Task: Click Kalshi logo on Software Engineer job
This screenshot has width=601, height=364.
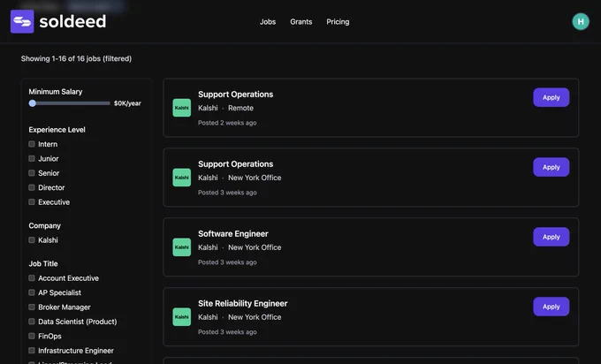Action: 182,247
